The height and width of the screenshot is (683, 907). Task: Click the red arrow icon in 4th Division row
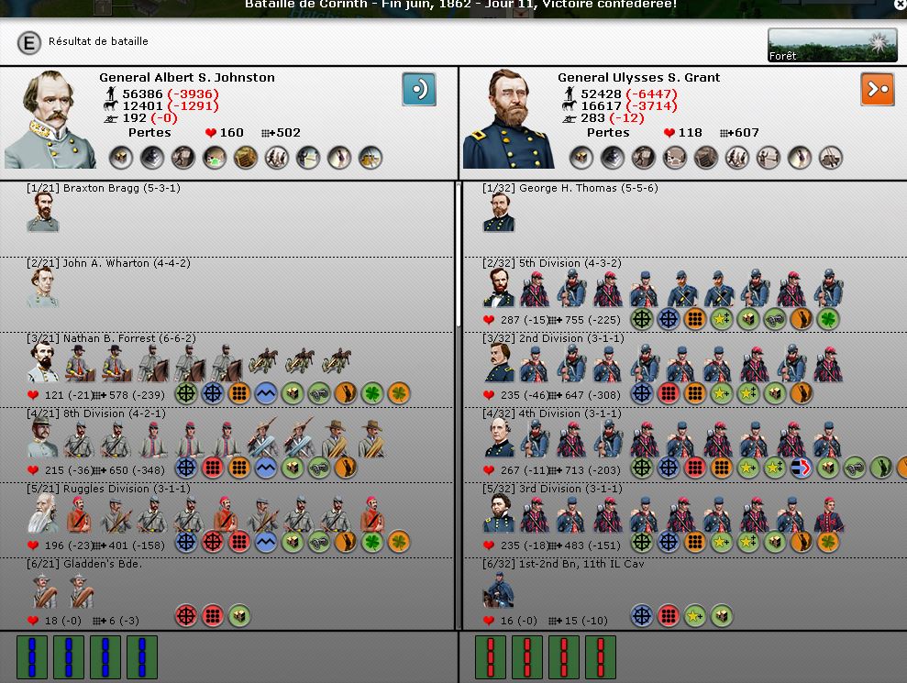point(802,468)
